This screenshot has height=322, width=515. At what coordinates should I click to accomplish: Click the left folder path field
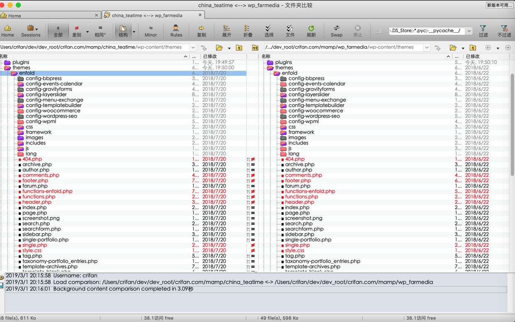click(95, 47)
